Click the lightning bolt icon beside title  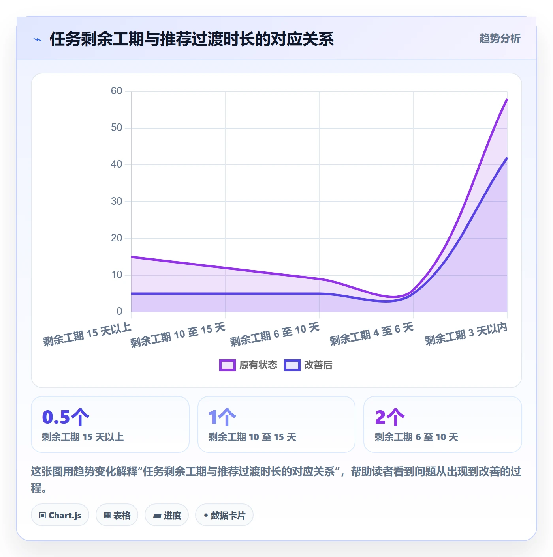tap(38, 39)
